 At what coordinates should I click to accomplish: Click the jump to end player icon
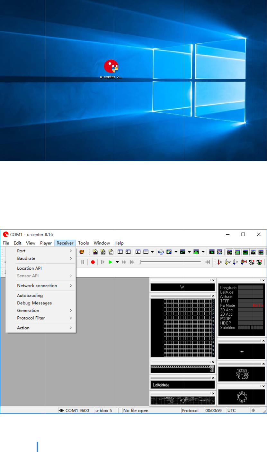coord(208,262)
